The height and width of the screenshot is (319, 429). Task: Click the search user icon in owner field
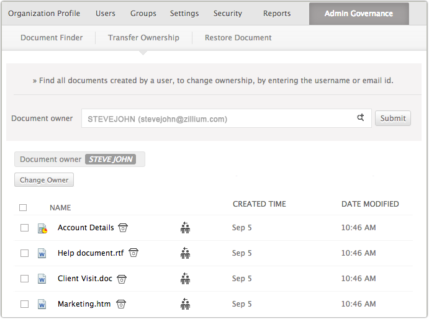(x=361, y=118)
